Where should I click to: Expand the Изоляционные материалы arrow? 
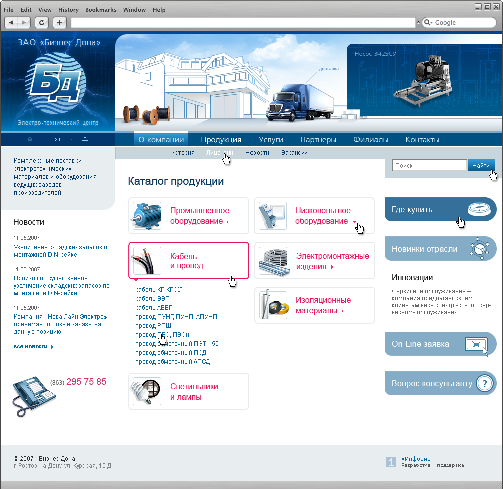pos(342,311)
